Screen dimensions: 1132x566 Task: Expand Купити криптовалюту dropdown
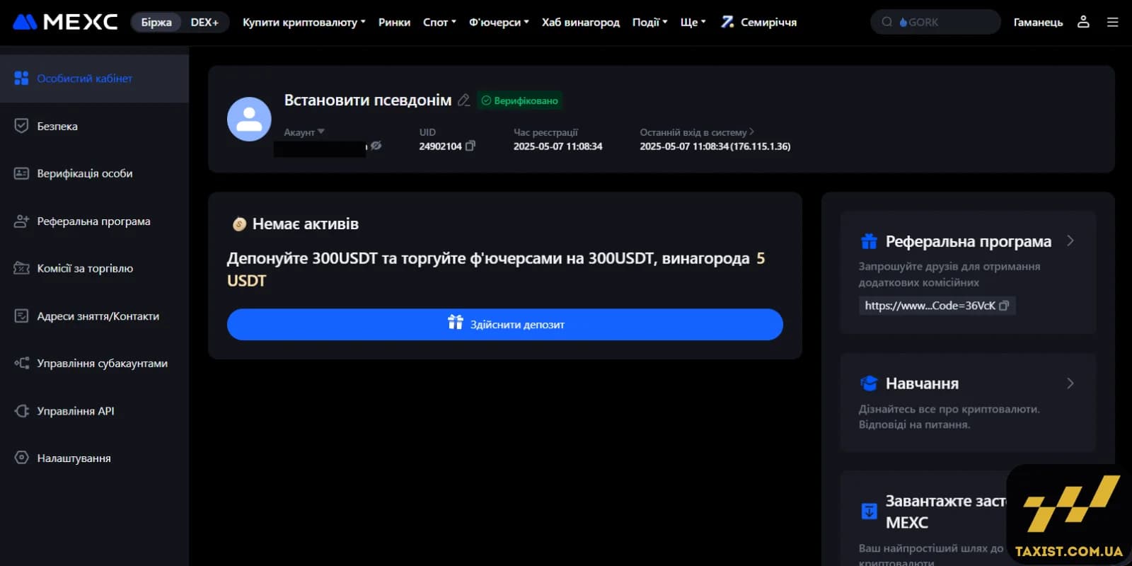(304, 22)
